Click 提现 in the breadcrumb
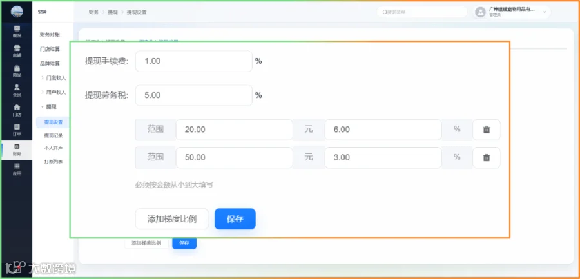This screenshot has height=279, width=580. point(113,12)
